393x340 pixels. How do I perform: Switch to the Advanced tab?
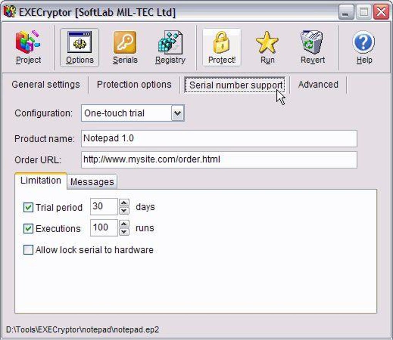tap(317, 84)
